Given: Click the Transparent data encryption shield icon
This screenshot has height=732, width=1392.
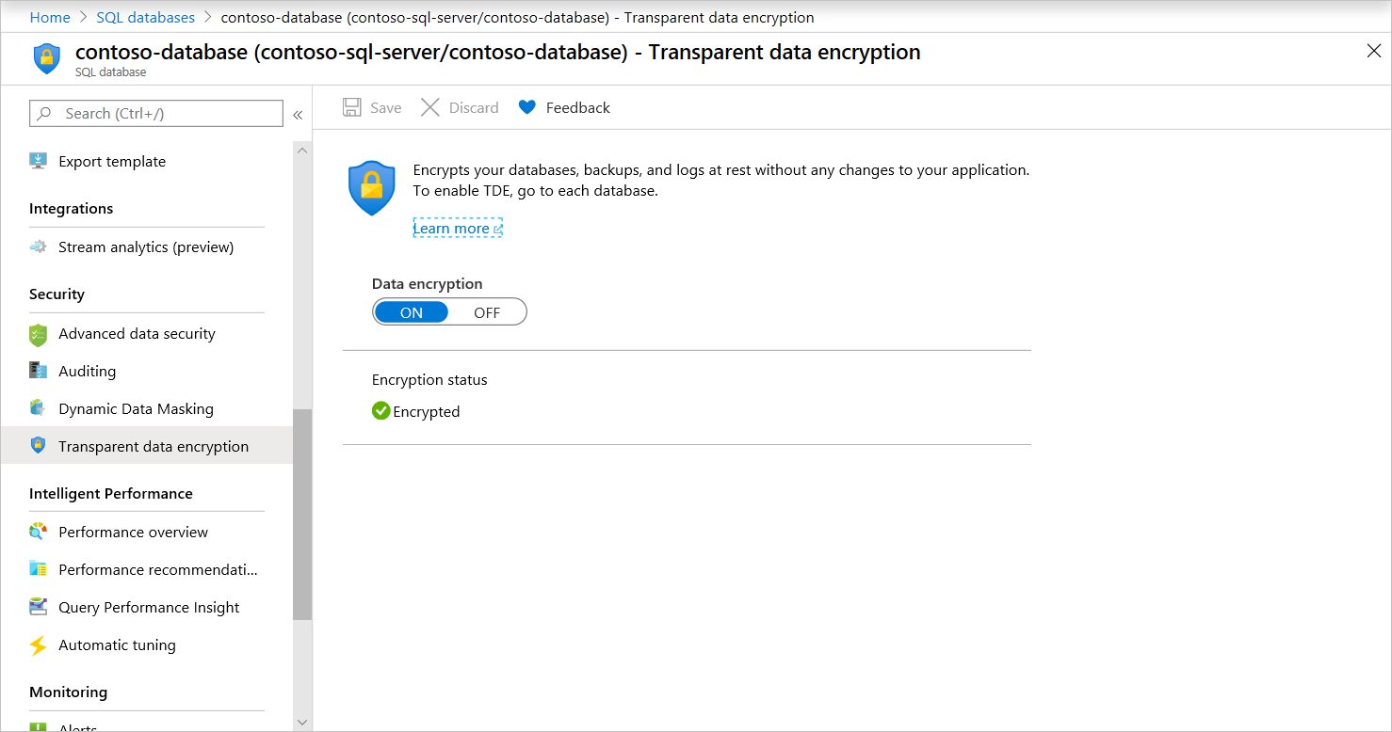Looking at the screenshot, I should pos(38,445).
